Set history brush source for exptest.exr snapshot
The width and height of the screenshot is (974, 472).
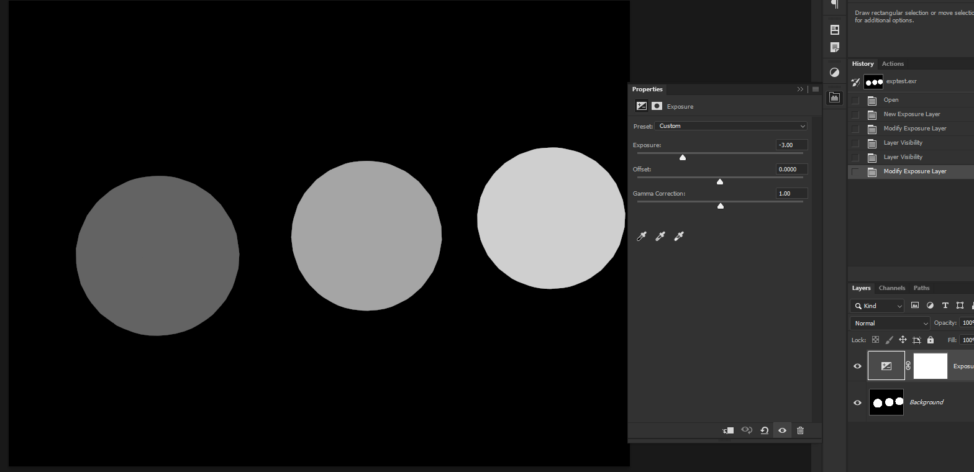click(855, 82)
